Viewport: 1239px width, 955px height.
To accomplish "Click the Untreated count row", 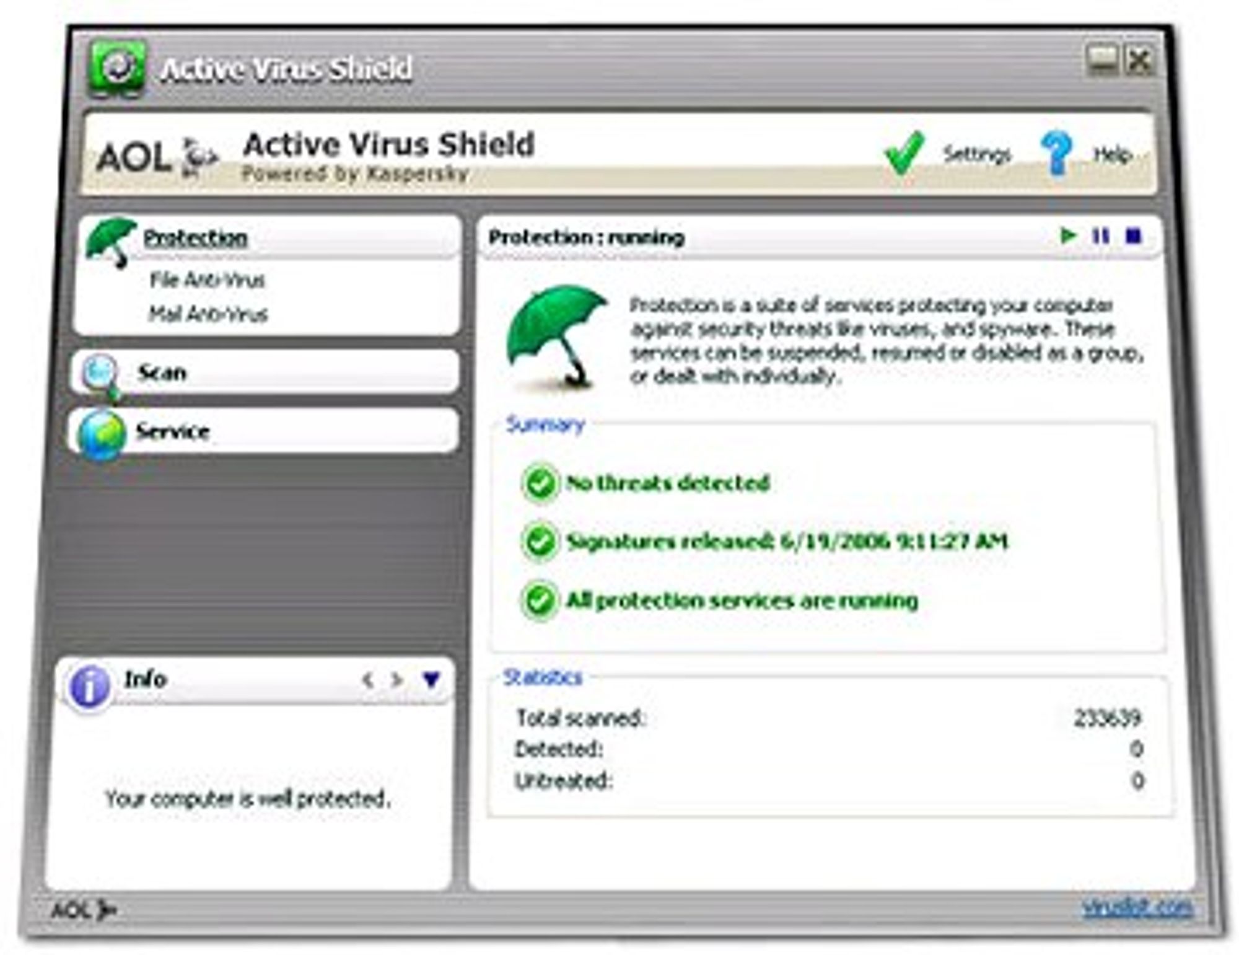I will pos(829,781).
